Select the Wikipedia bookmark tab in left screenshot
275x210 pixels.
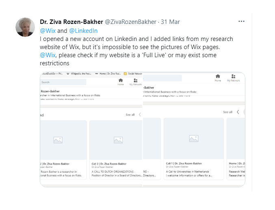[x=79, y=74]
